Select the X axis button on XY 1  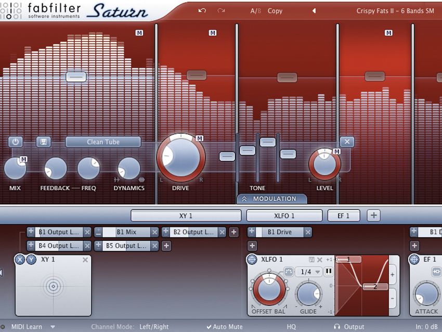[x=20, y=260]
